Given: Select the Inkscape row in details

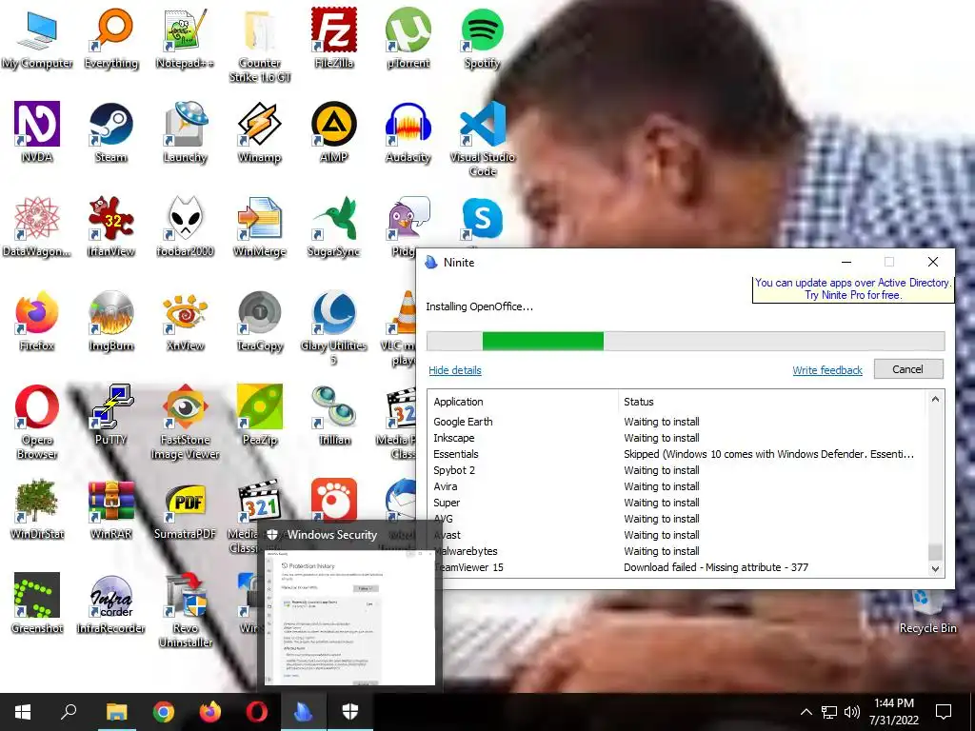Looking at the screenshot, I should click(678, 438).
